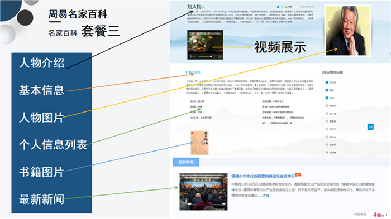View the portrait photo of 刘大钧
Image resolution: width=391 pixels, height=219 pixels.
tap(348, 31)
